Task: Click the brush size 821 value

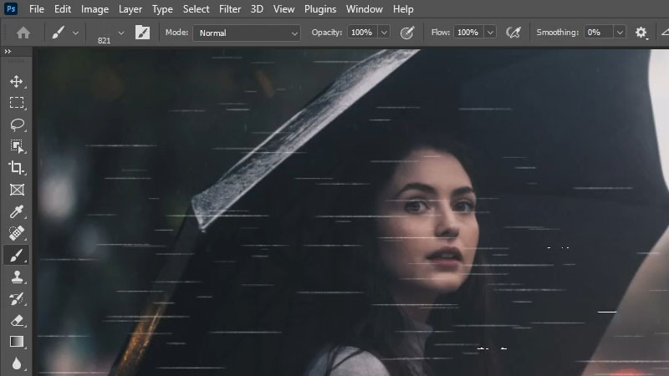Action: [104, 40]
